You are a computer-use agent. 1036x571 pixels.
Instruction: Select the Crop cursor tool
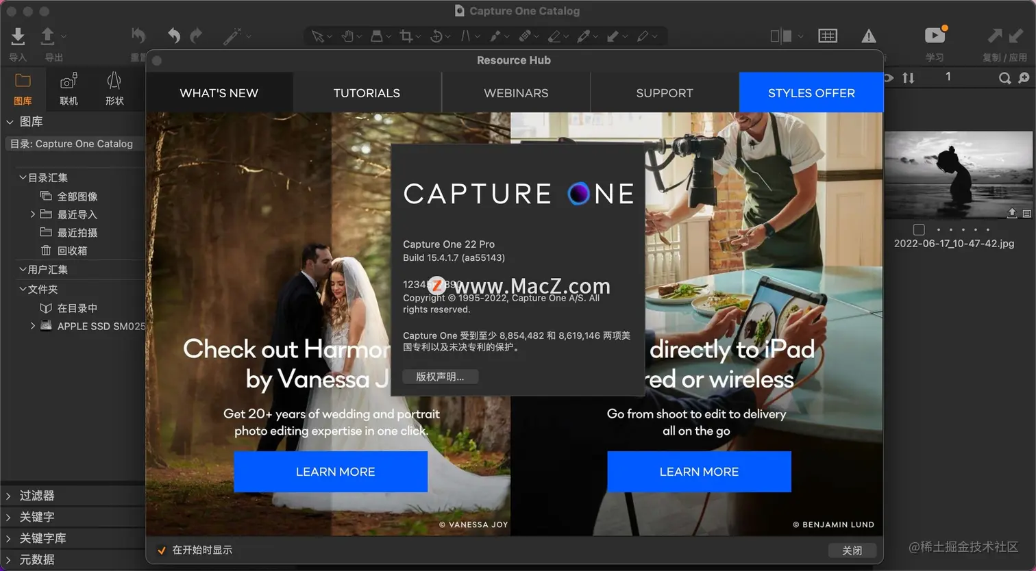[x=406, y=36]
